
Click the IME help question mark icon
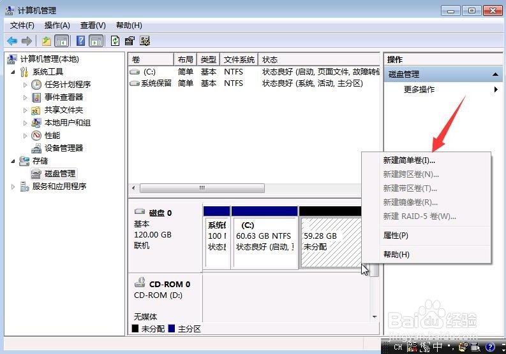490,347
